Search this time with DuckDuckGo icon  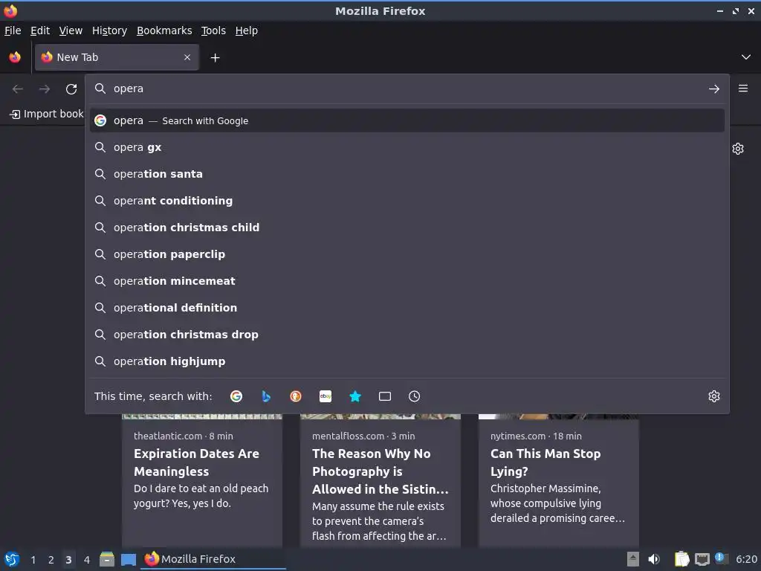click(x=296, y=396)
